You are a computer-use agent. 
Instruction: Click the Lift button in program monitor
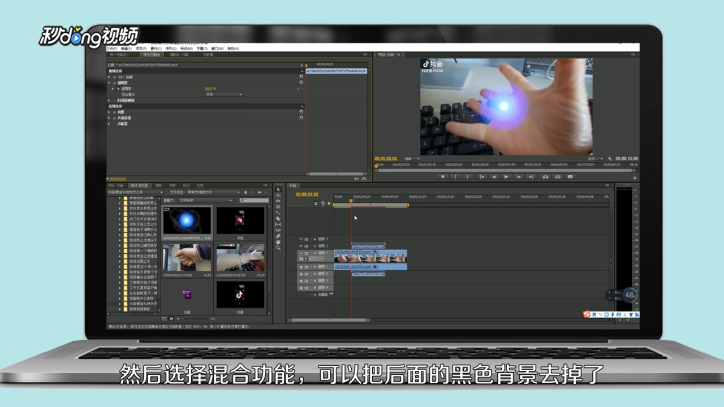pyautogui.click(x=545, y=177)
